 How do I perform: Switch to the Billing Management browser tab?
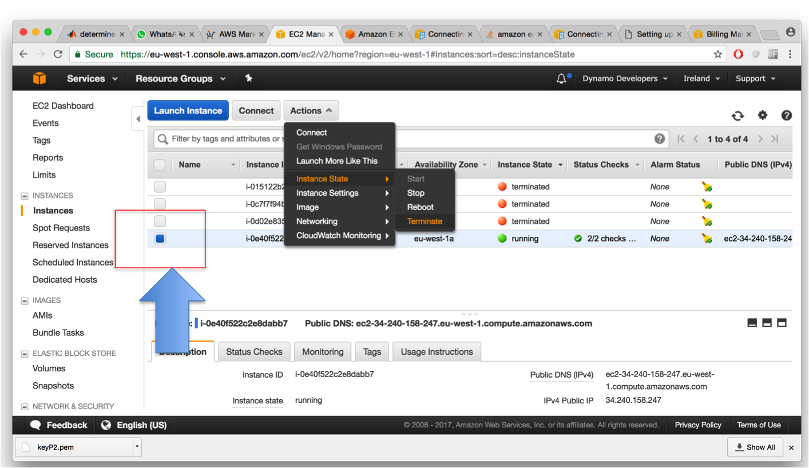coord(724,34)
